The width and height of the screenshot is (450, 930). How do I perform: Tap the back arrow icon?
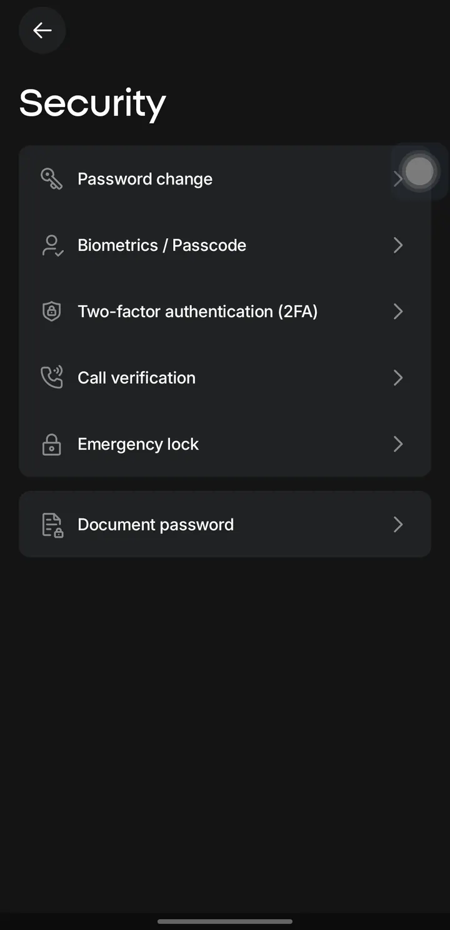pyautogui.click(x=42, y=30)
